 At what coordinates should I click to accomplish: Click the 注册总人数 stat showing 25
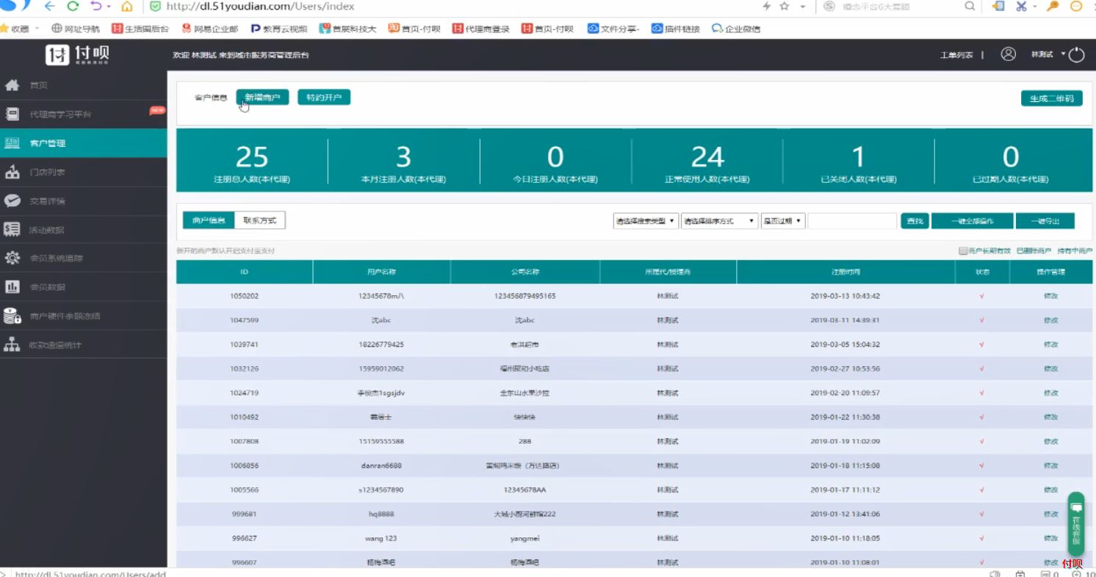pyautogui.click(x=252, y=163)
